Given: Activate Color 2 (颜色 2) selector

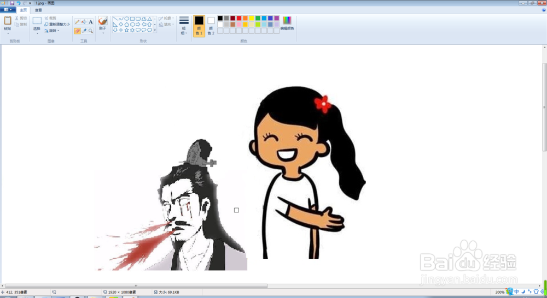Looking at the screenshot, I should (211, 26).
